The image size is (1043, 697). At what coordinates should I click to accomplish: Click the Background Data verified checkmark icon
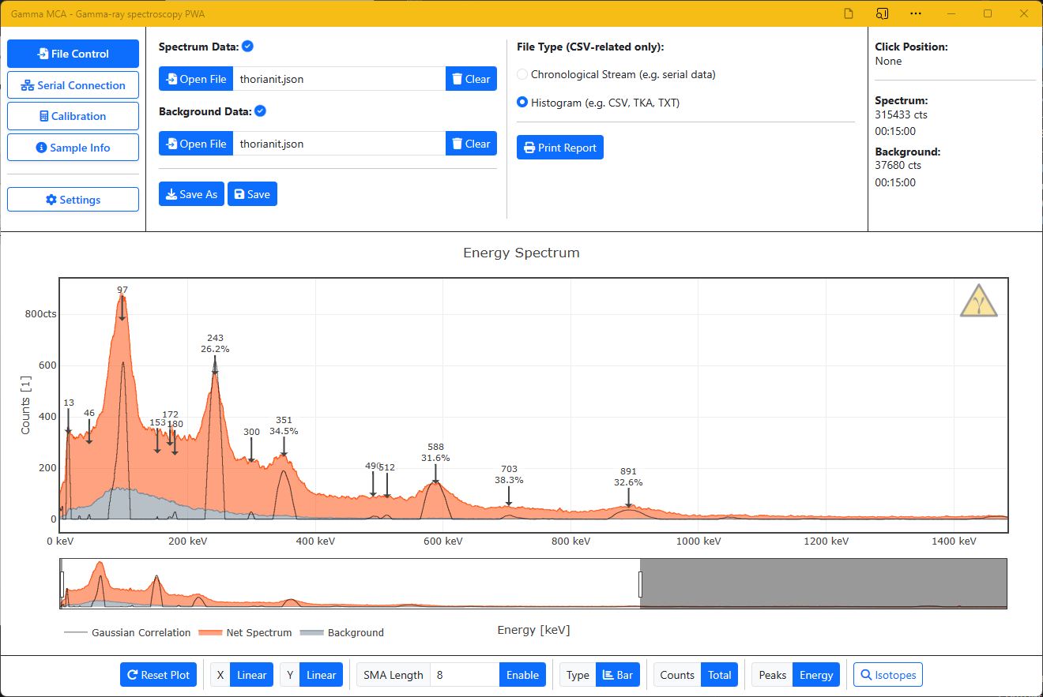[x=260, y=111]
